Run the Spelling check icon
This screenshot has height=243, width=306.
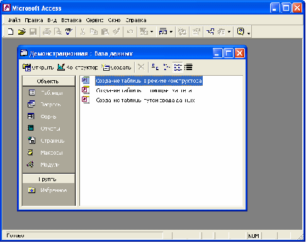tap(69, 32)
